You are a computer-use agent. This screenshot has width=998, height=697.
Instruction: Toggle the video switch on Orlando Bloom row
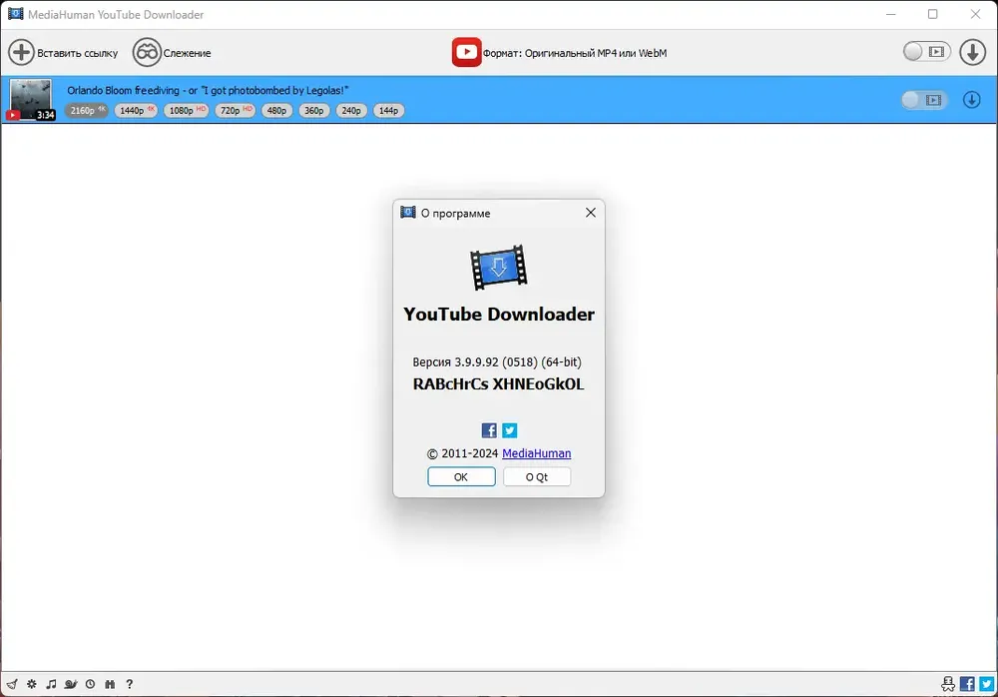coord(925,100)
